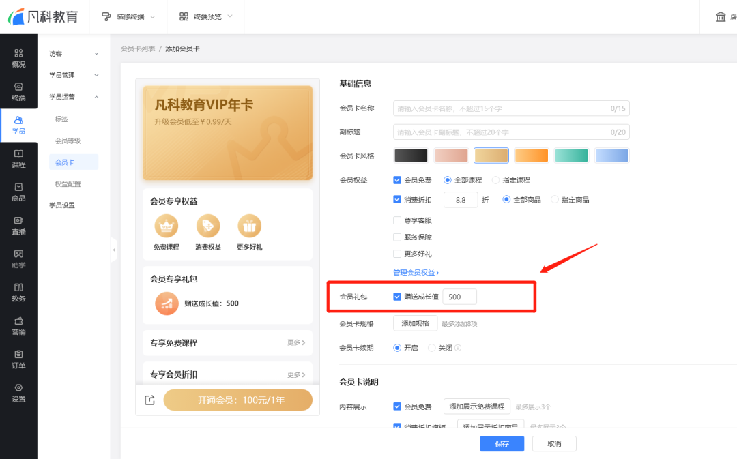Image resolution: width=737 pixels, height=459 pixels.
Task: Enable the 更多好礼 checkbox
Action: tap(397, 254)
